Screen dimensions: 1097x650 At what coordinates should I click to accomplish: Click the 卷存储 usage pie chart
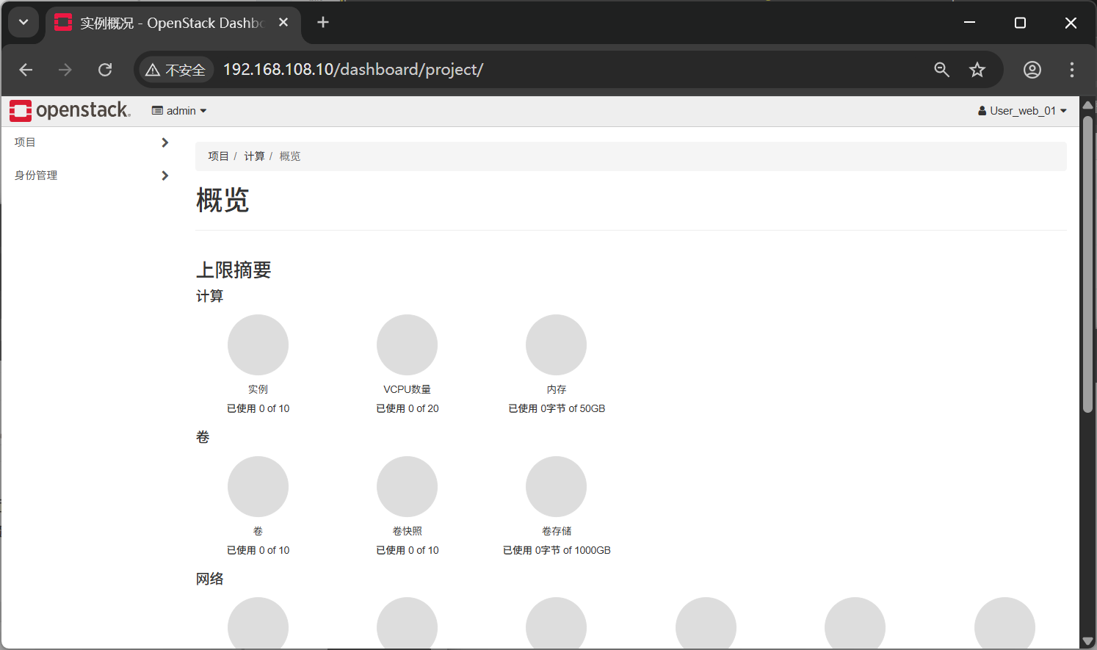coord(556,486)
